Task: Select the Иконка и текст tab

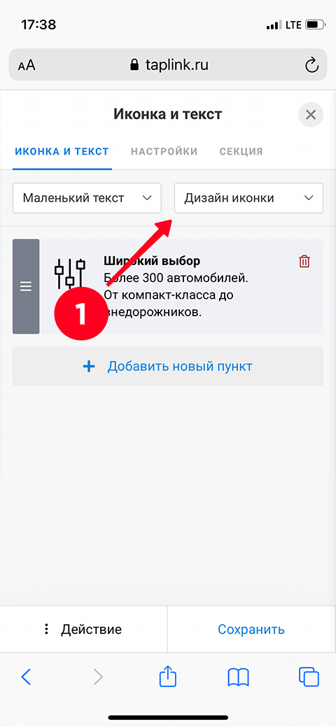Action: coord(62,151)
